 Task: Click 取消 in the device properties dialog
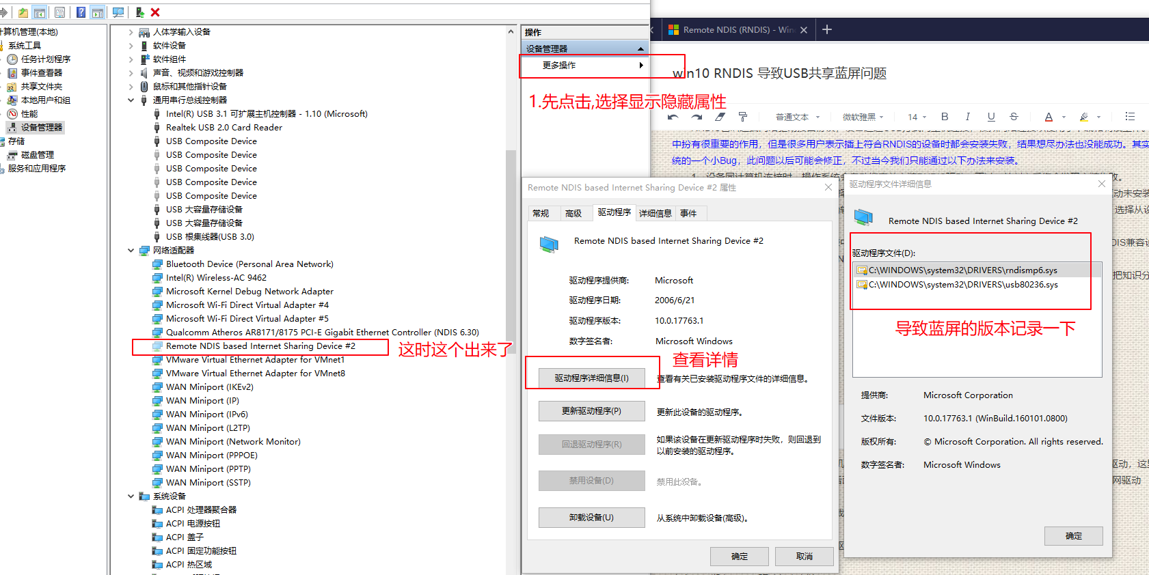(x=805, y=557)
